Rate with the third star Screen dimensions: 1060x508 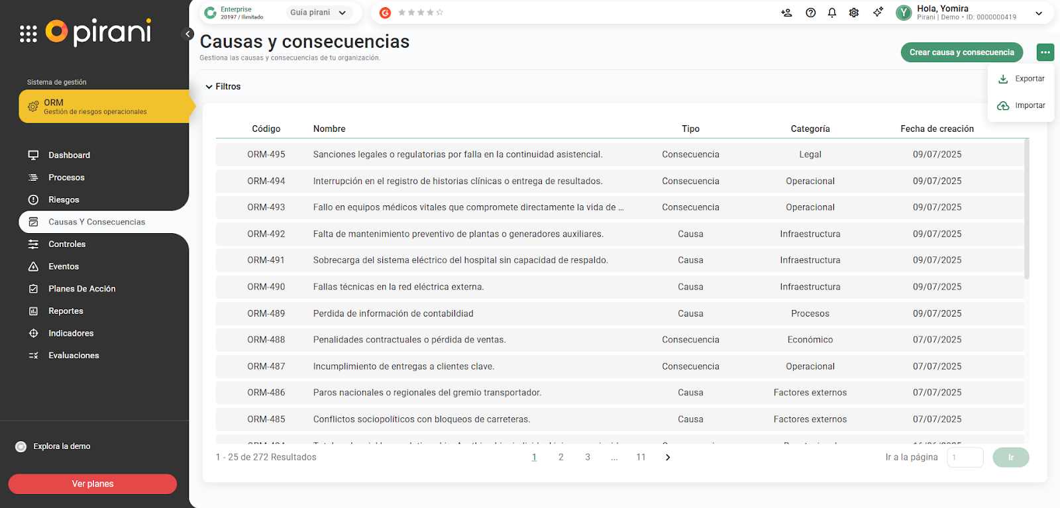tap(421, 13)
